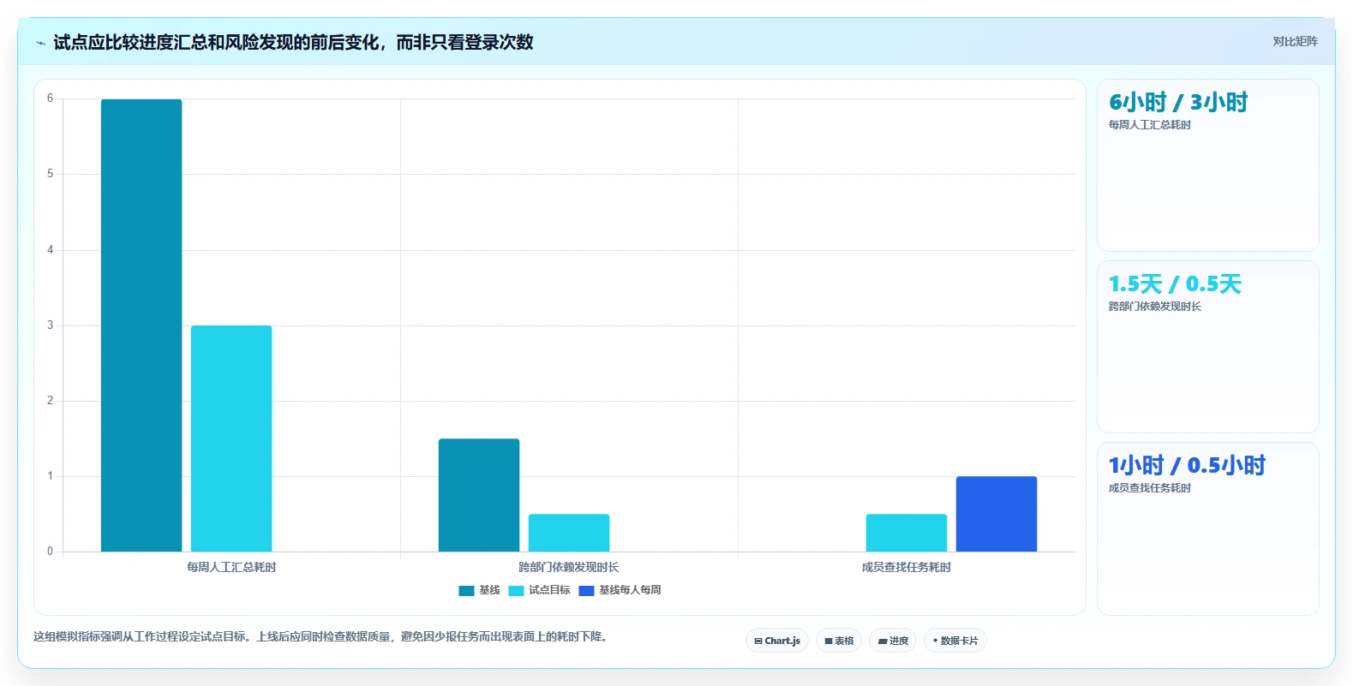Click the 进度 chip
The image size is (1353, 686).
(x=893, y=641)
